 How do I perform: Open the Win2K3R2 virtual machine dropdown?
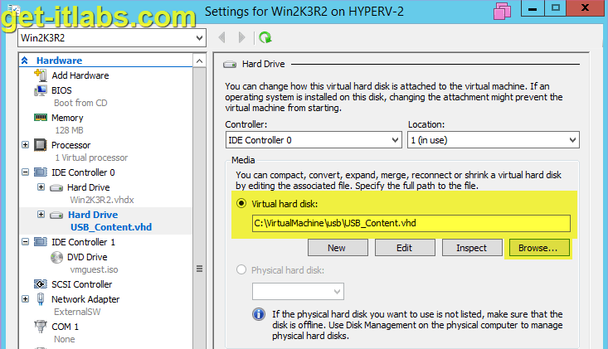(x=112, y=38)
